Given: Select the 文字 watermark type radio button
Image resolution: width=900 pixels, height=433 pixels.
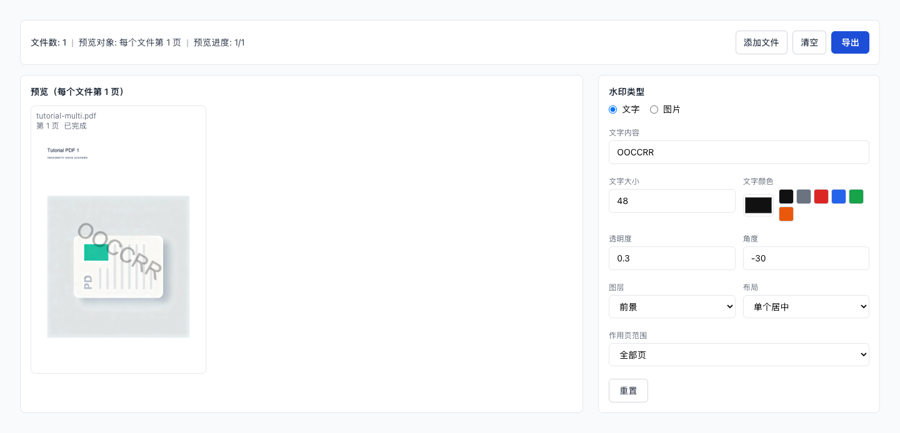Looking at the screenshot, I should click(612, 109).
